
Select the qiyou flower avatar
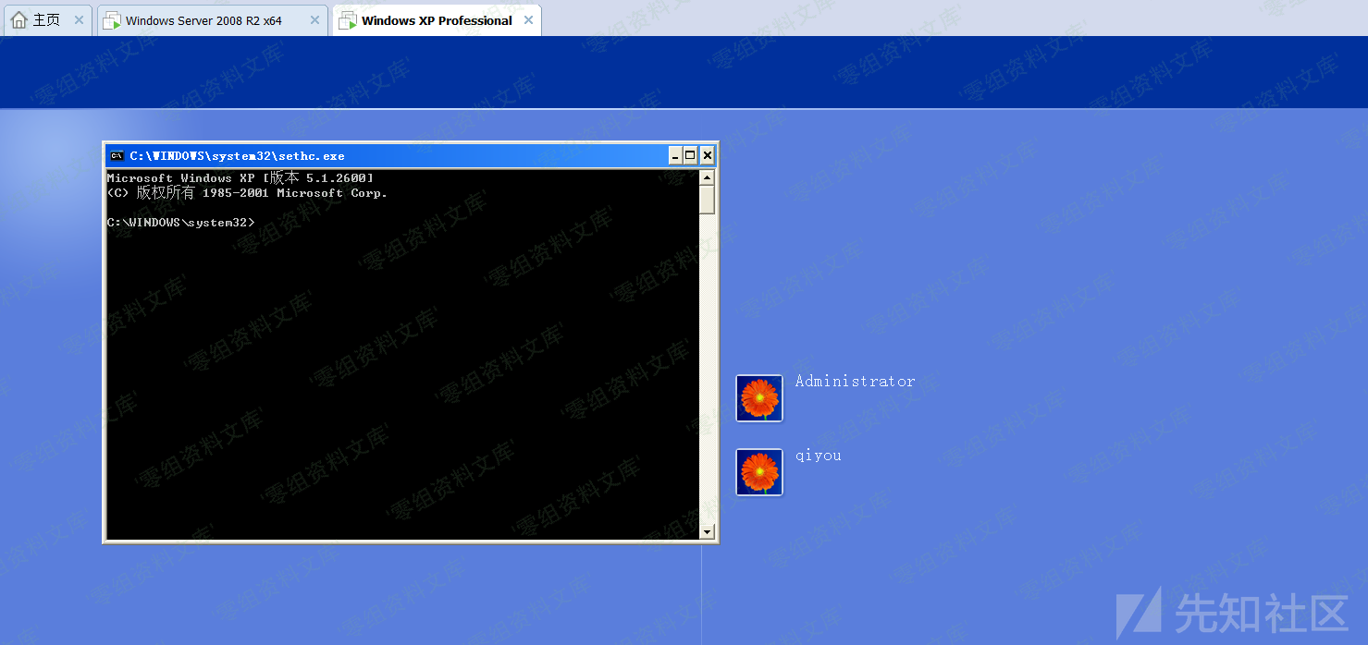(759, 472)
